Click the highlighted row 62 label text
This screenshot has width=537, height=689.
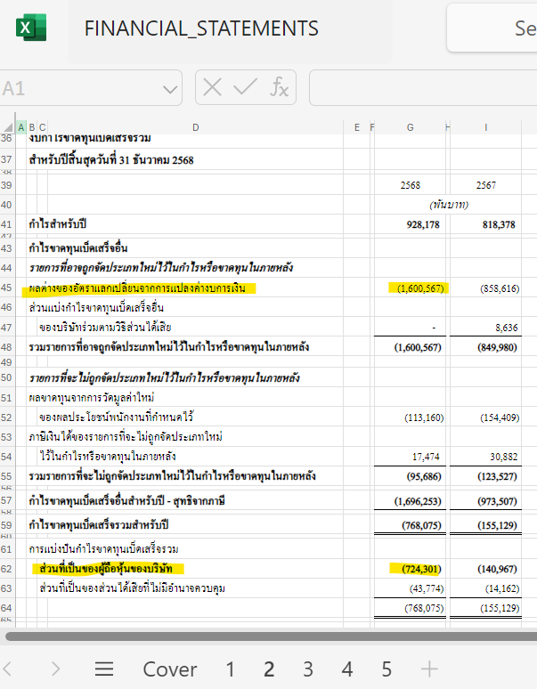click(x=106, y=569)
